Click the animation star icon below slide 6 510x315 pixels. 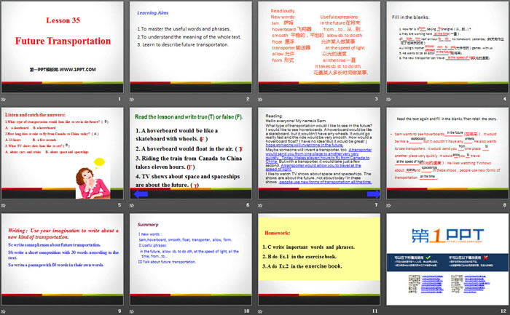click(133, 206)
